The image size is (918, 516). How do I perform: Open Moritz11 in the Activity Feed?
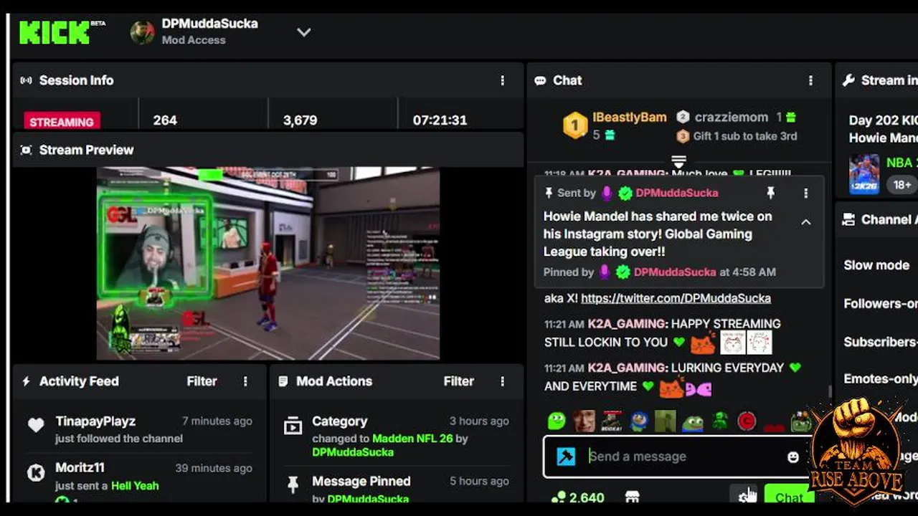coord(80,467)
